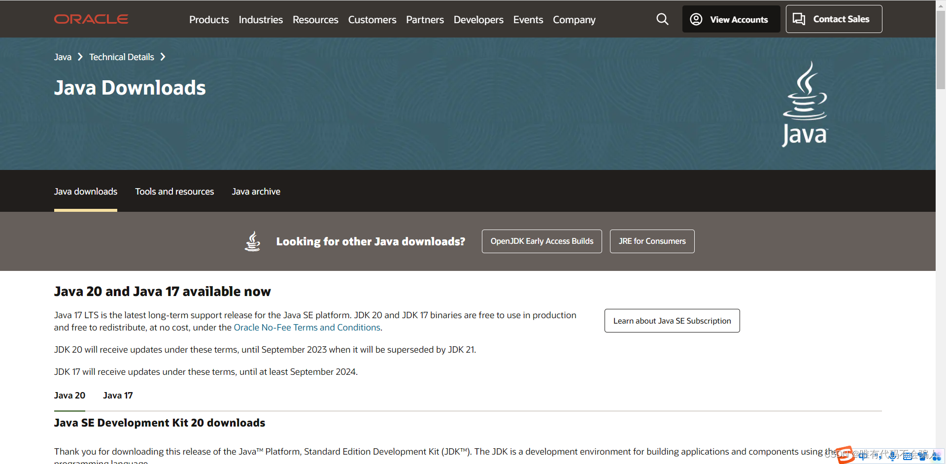Select the Java downloads tab

(x=86, y=192)
